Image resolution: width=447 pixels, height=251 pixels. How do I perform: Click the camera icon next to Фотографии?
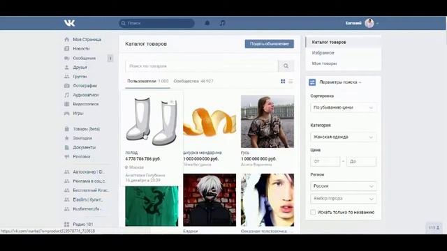coord(67,86)
